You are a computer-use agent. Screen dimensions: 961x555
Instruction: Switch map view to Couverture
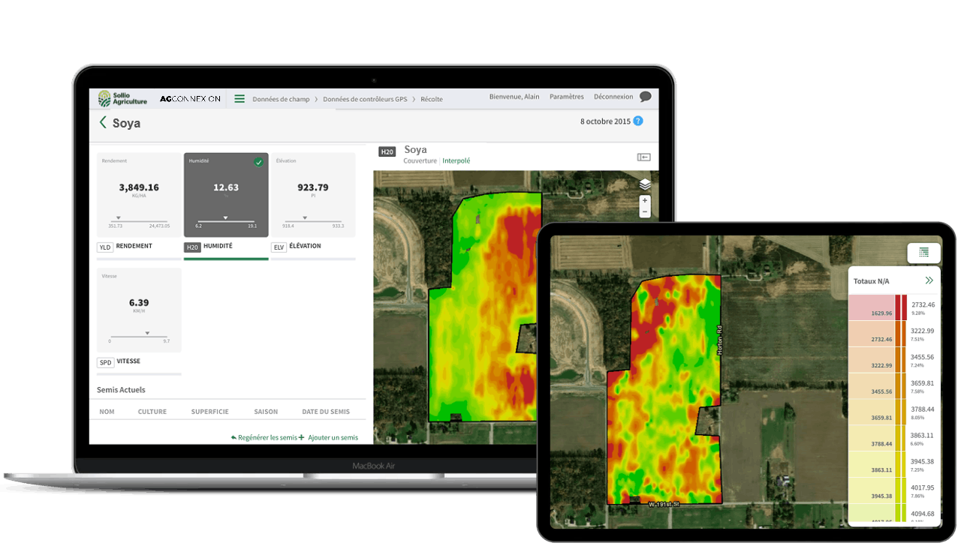[420, 160]
